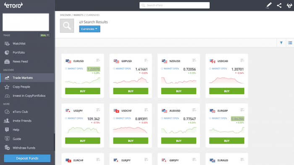Open the EURGBP price chart
The width and height of the screenshot is (294, 165).
(x=227, y=130)
